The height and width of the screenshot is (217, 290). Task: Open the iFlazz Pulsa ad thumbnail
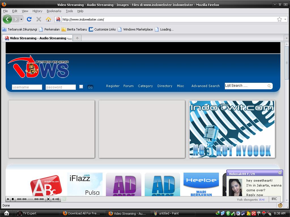click(x=85, y=184)
